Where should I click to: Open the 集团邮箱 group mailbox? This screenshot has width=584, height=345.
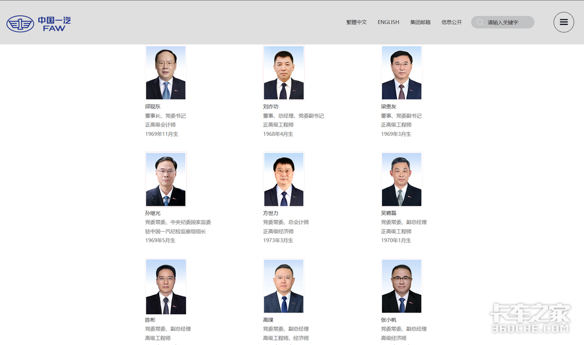coord(420,22)
